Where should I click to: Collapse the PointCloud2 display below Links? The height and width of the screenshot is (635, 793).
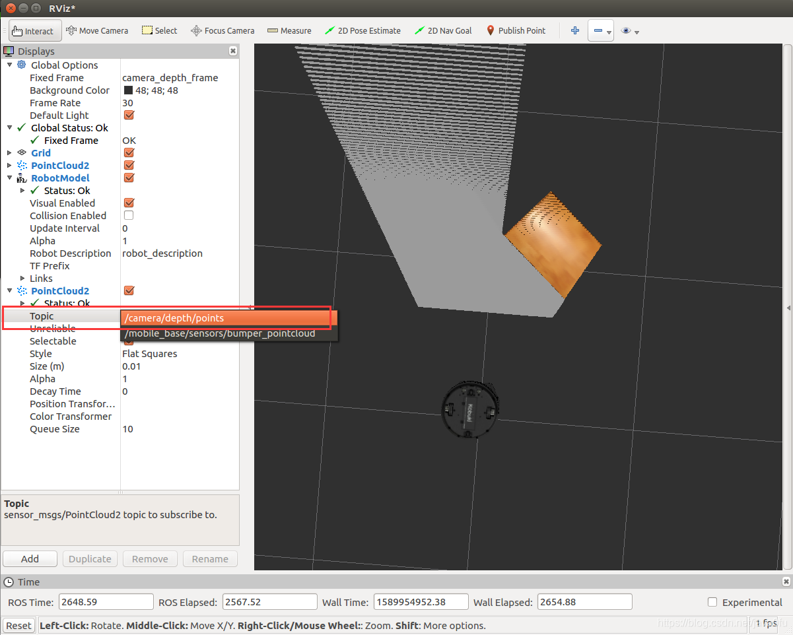[x=9, y=290]
